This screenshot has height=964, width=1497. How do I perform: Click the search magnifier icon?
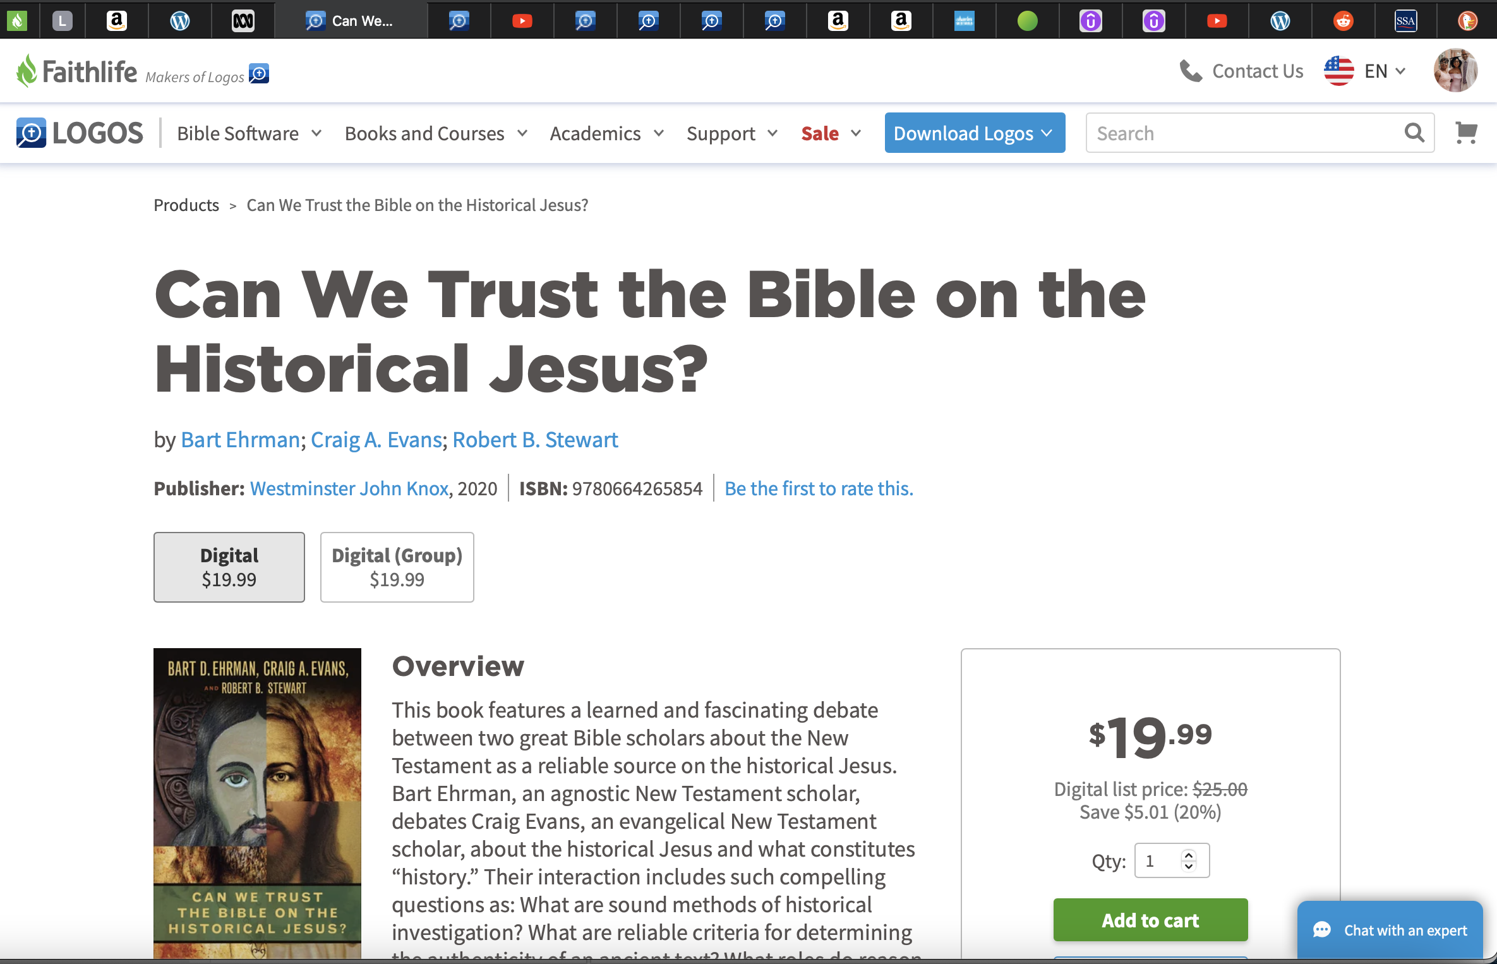tap(1414, 133)
